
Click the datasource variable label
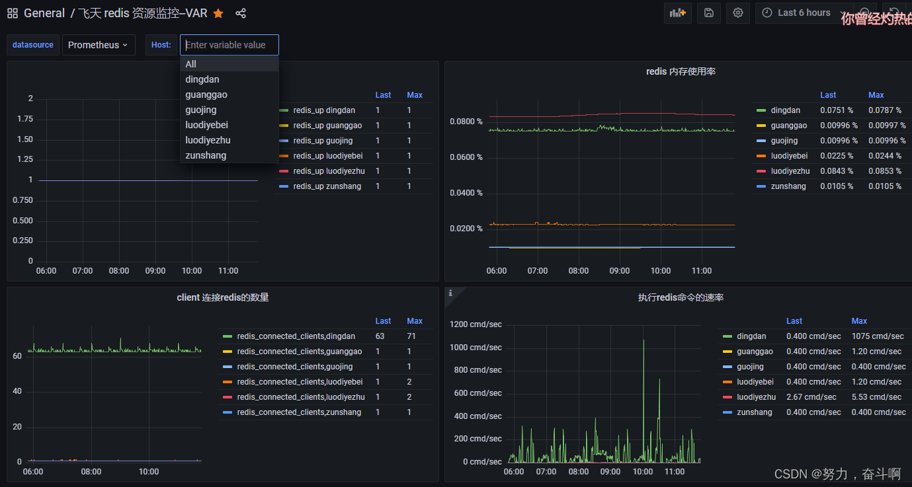pyautogui.click(x=32, y=44)
